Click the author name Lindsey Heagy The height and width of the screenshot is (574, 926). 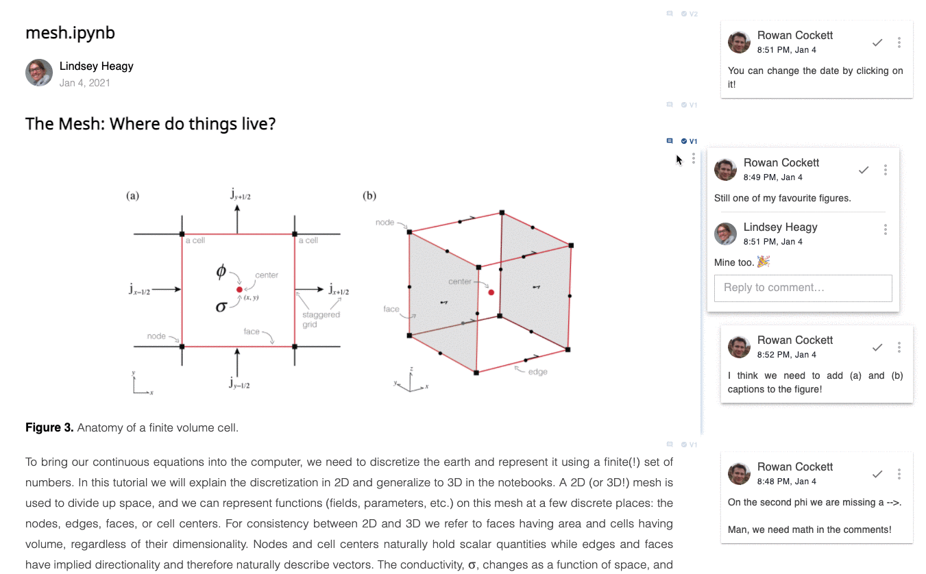click(96, 66)
